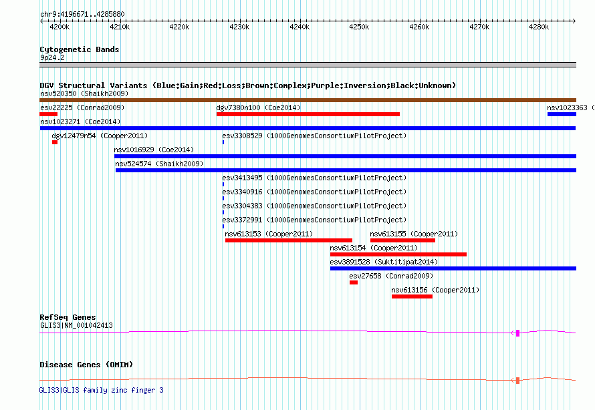The width and height of the screenshot is (595, 410).
Task: Click the nsv520350 brown complex variant bar
Action: (308, 100)
